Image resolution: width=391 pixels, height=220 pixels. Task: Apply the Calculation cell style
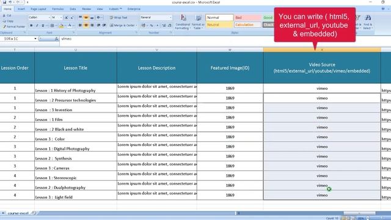(x=248, y=24)
